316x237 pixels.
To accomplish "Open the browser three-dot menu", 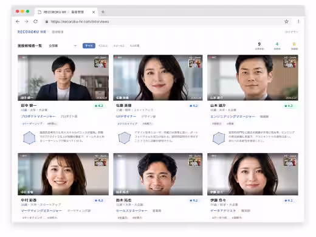I will click(x=298, y=21).
